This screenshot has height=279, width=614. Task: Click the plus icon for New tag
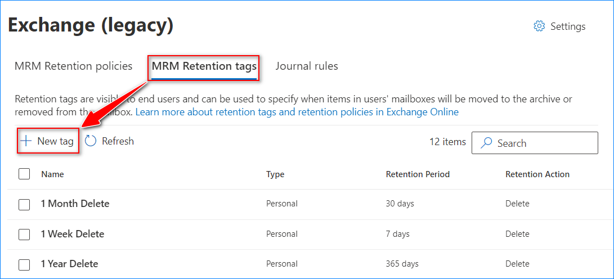point(25,141)
